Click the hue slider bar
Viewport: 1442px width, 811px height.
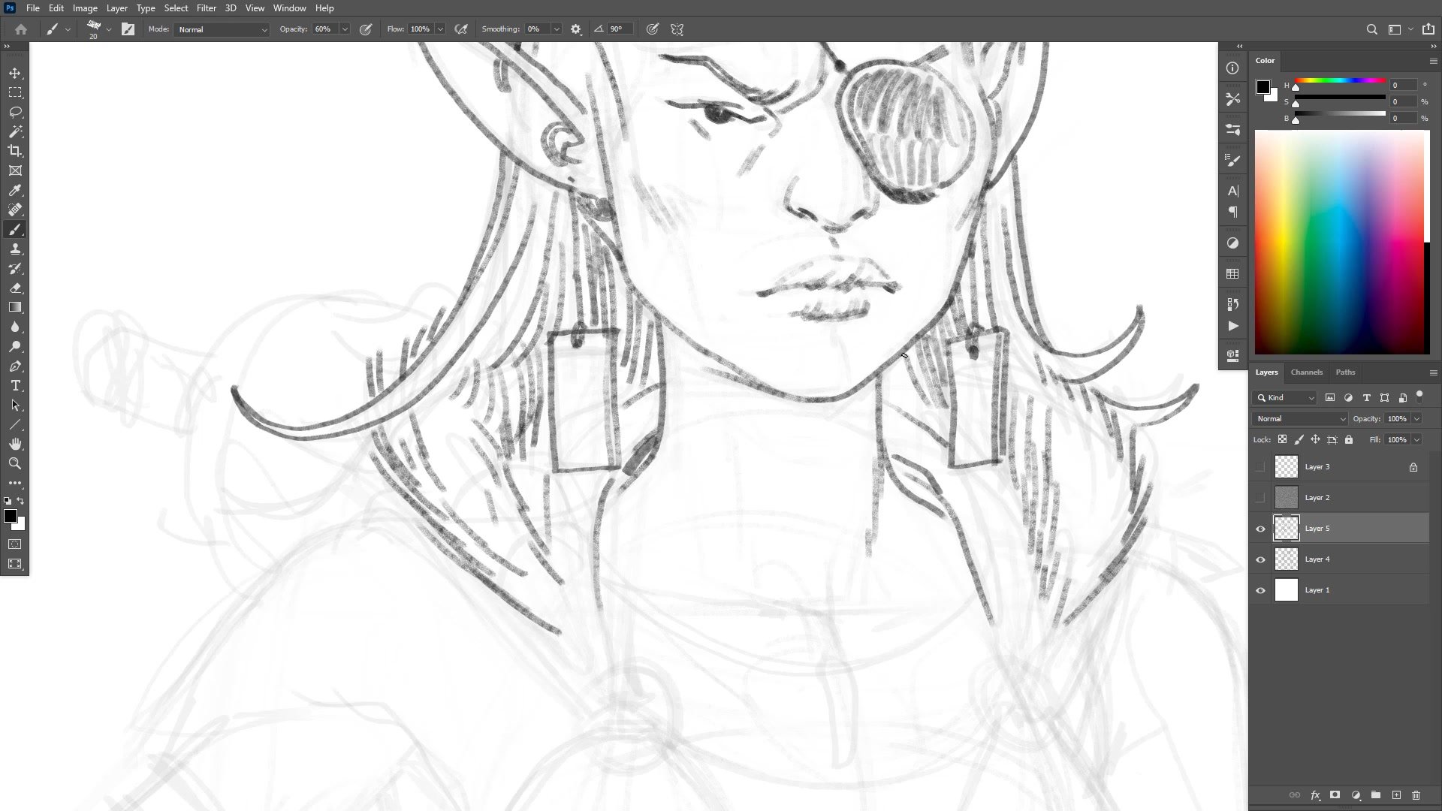(x=1340, y=80)
